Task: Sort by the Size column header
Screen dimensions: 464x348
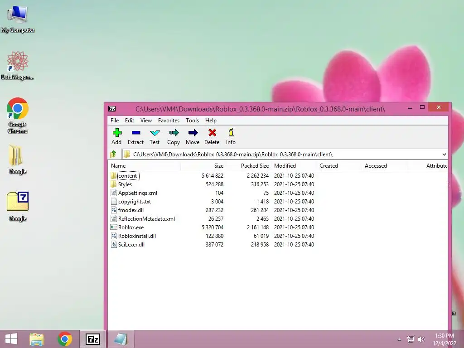Action: 203,166
